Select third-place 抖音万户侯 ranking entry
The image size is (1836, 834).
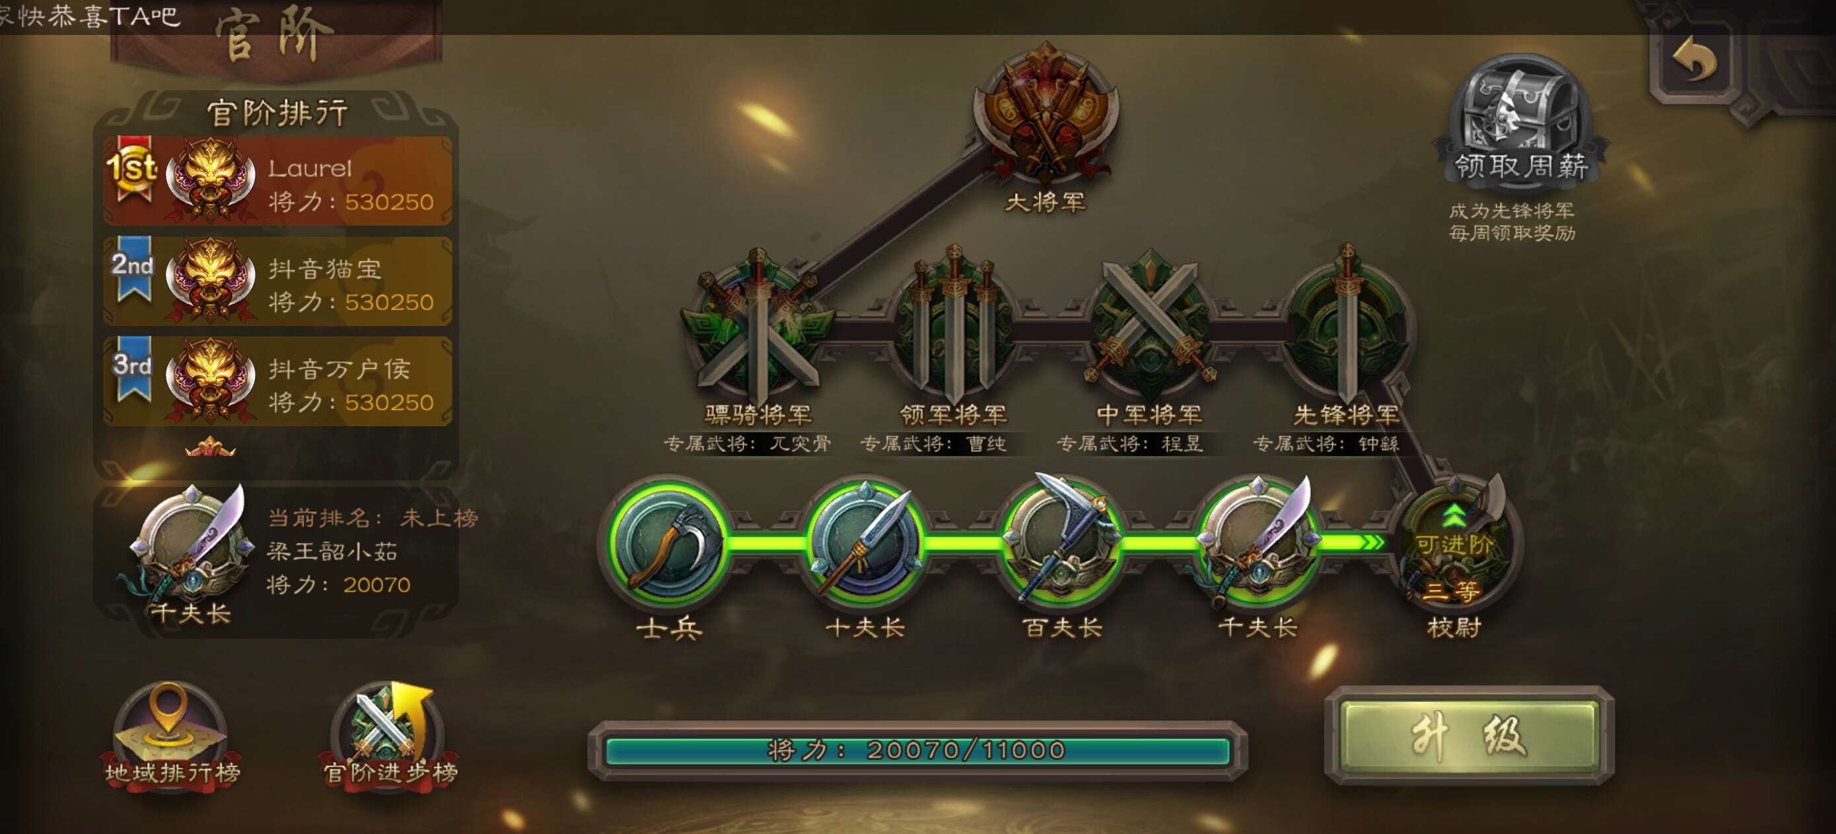pyautogui.click(x=278, y=382)
